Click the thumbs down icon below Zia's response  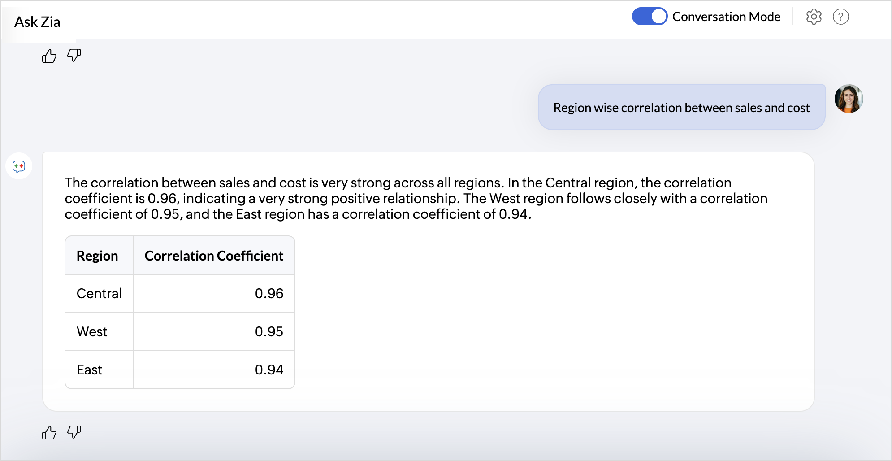74,432
